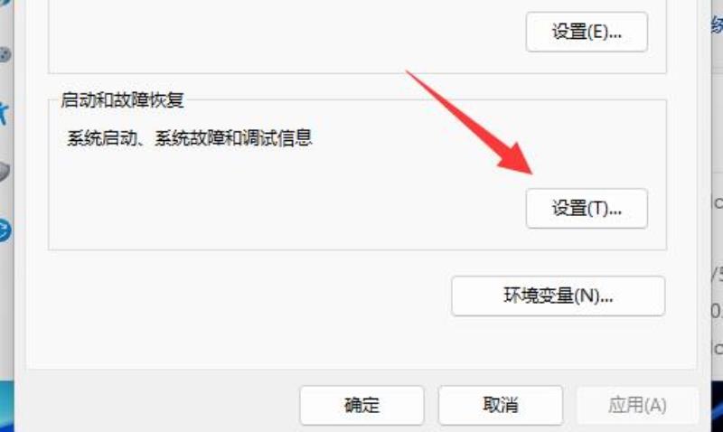Click the 系统启动、系统故障和调试信息 description text
The width and height of the screenshot is (723, 432).
[190, 138]
